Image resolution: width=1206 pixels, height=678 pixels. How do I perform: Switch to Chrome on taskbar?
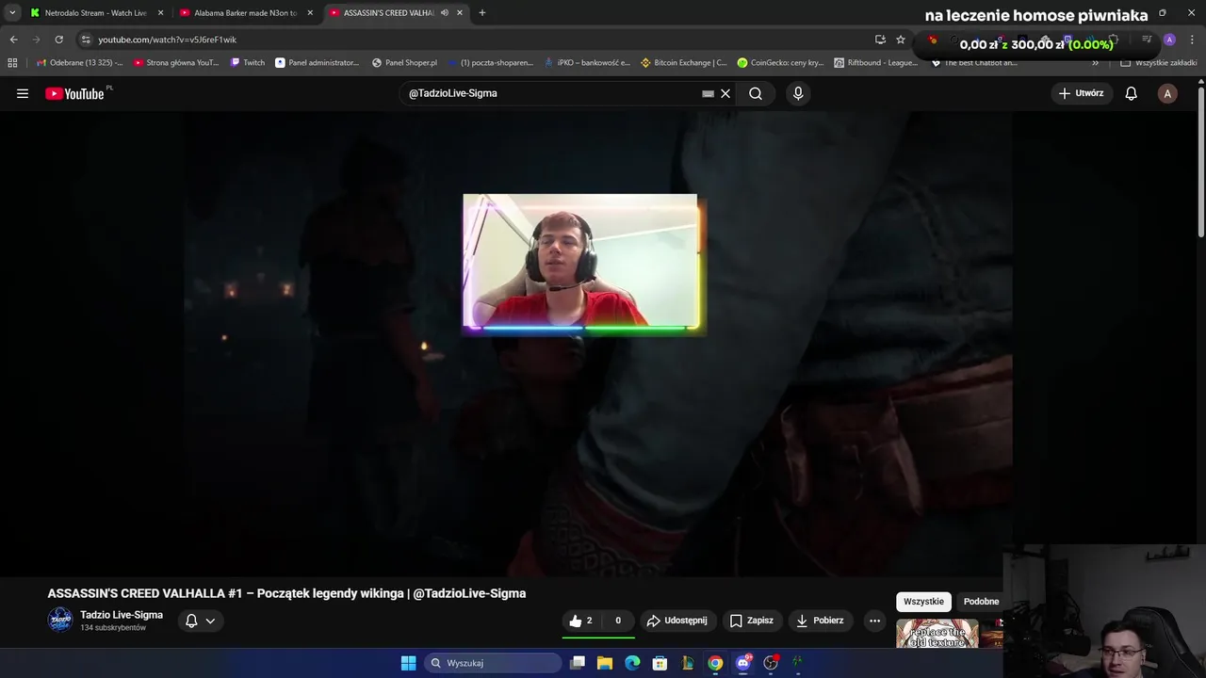pyautogui.click(x=715, y=663)
